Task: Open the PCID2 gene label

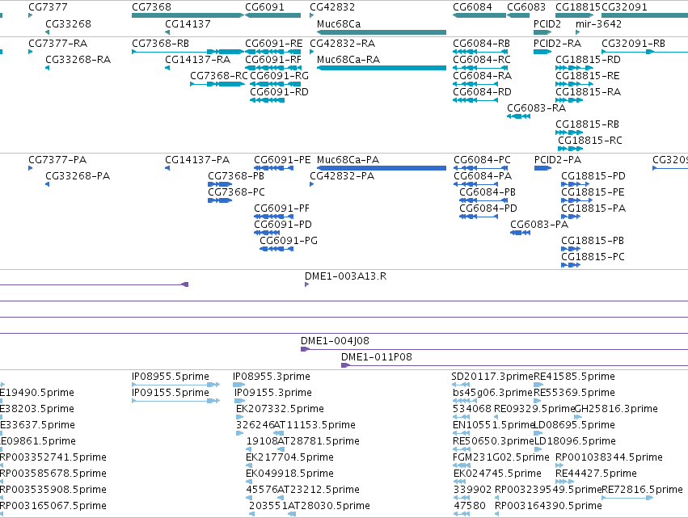Action: click(x=547, y=23)
